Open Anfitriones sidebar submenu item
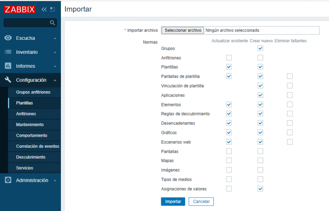329x211 pixels. click(x=35, y=114)
